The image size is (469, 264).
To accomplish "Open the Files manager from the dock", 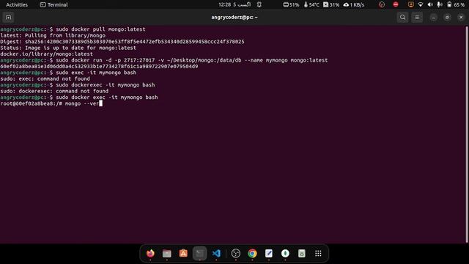I will coord(167,253).
